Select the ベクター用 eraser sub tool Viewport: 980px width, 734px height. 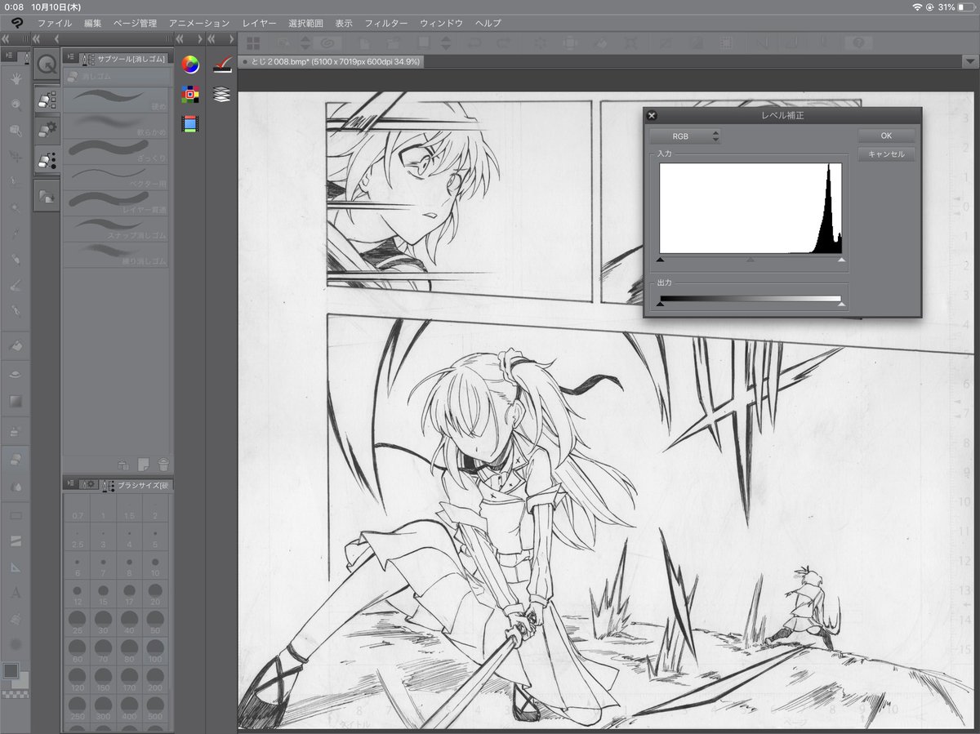pyautogui.click(x=116, y=176)
